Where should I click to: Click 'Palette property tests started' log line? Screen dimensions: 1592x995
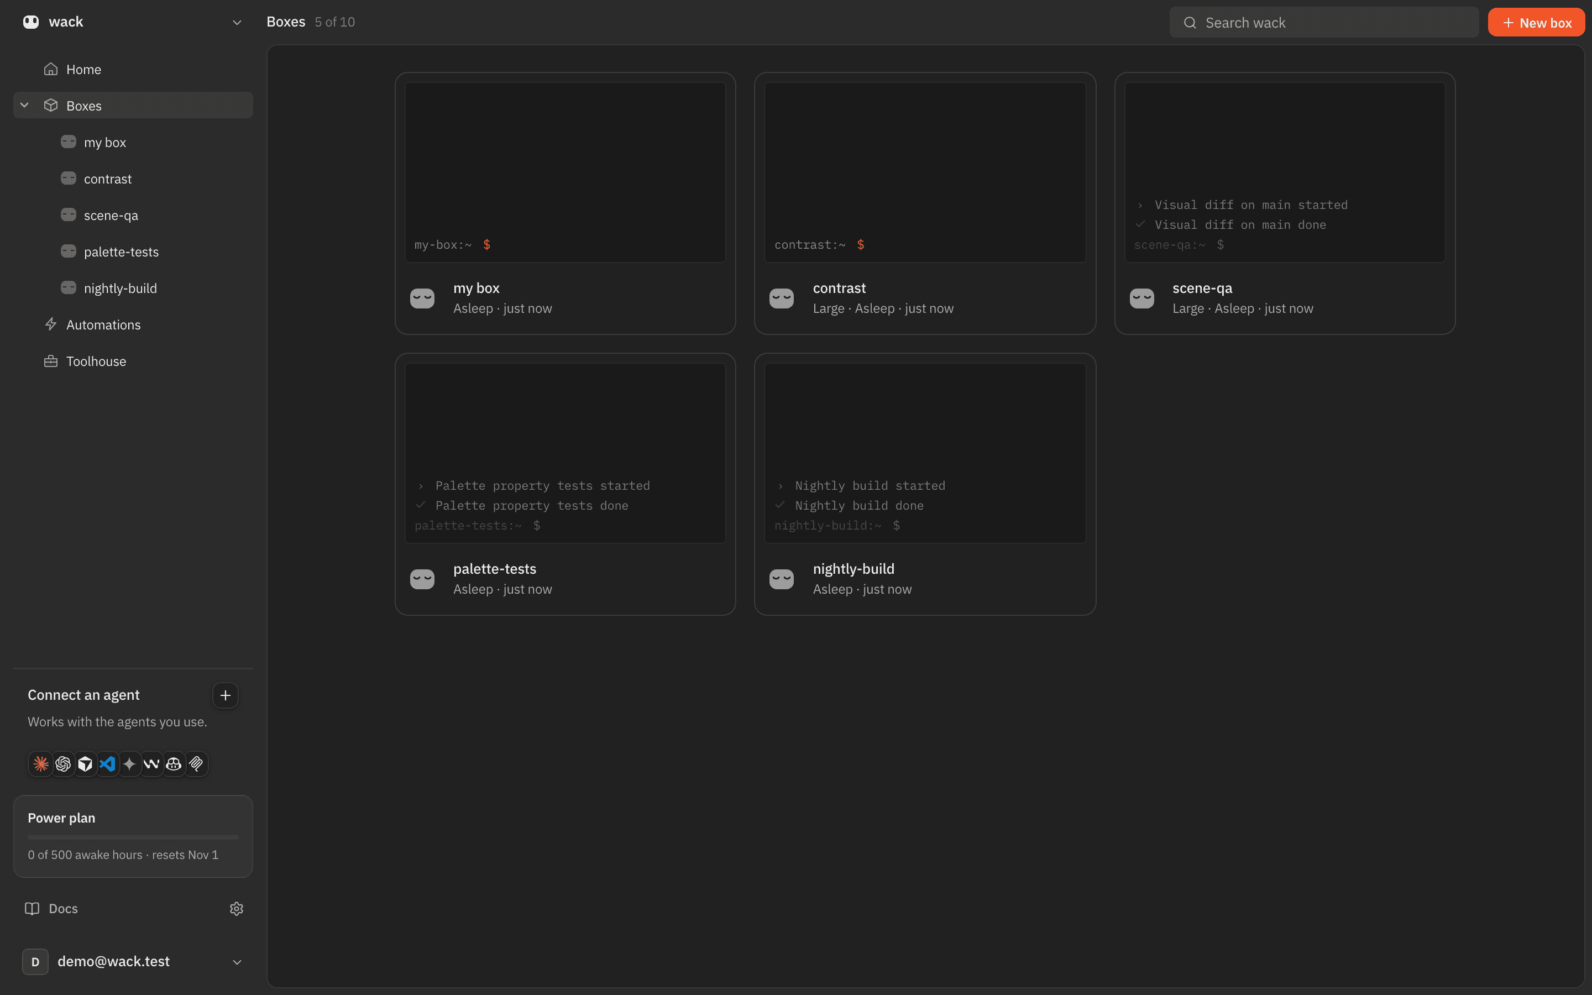(542, 486)
